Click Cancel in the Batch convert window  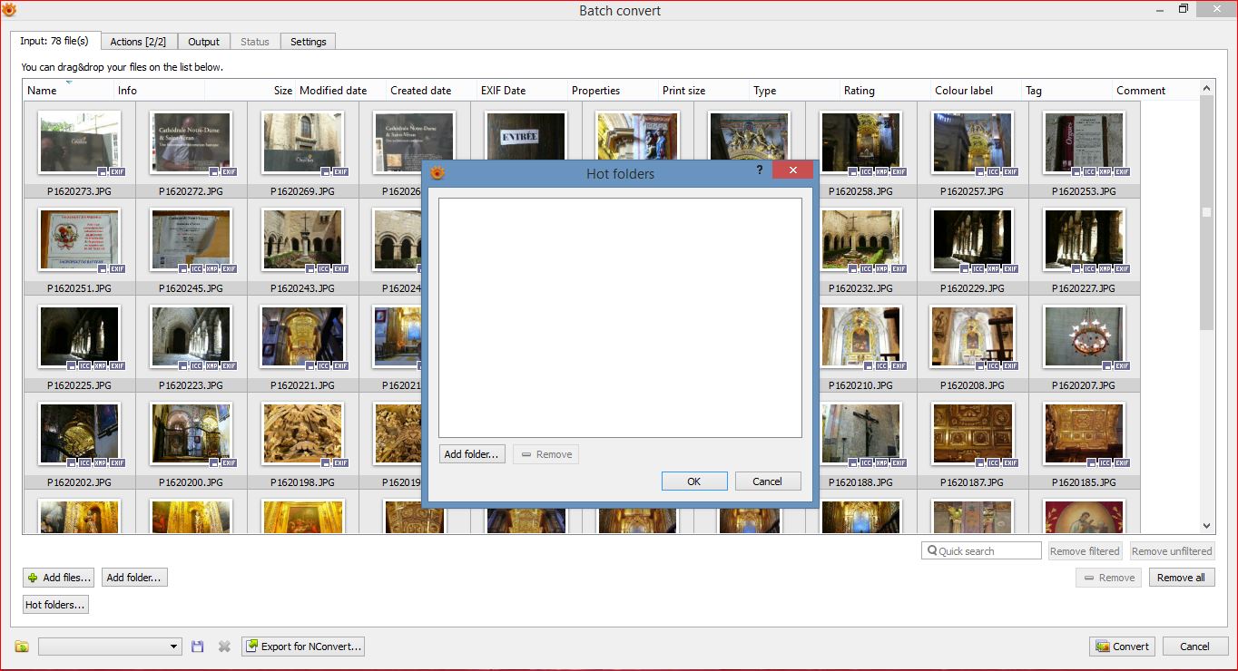click(x=1194, y=647)
